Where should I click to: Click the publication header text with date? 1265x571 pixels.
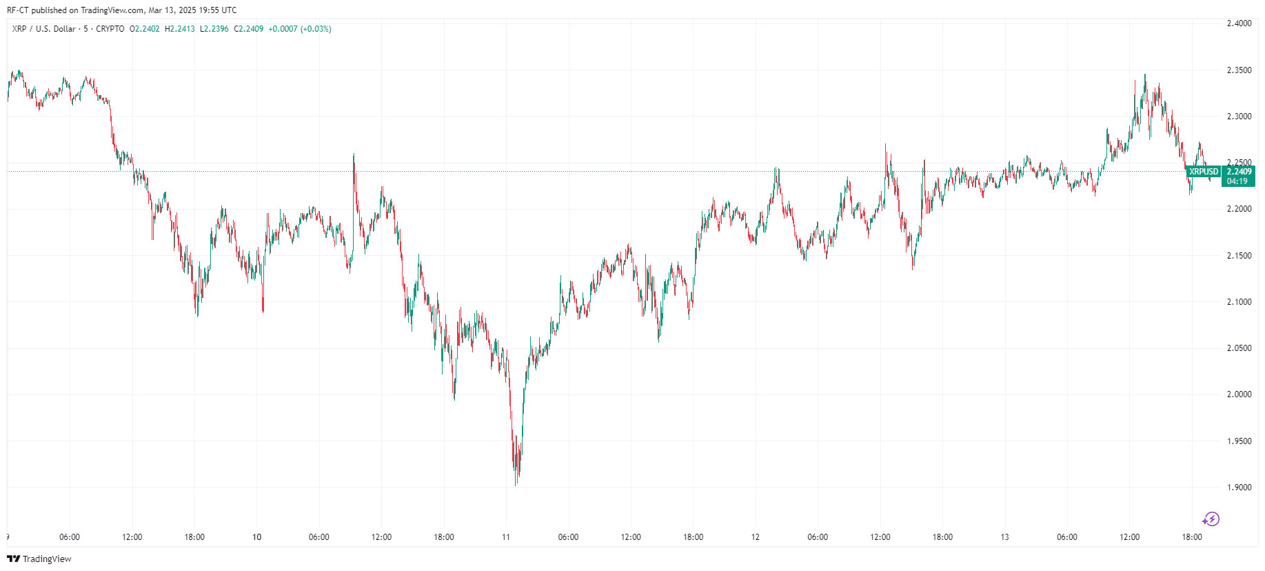pyautogui.click(x=122, y=10)
